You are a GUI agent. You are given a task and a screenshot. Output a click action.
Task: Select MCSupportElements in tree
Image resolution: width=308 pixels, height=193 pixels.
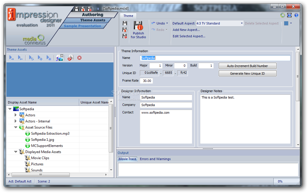(47, 146)
